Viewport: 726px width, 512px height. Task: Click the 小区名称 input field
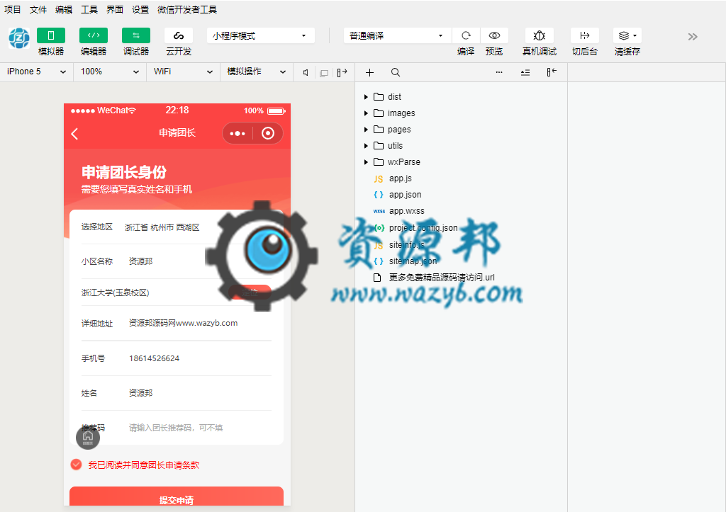click(199, 262)
